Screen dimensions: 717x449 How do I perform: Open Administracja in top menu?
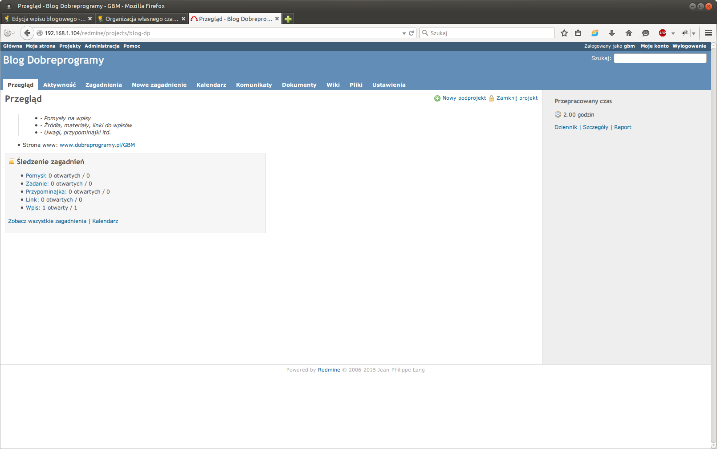pyautogui.click(x=102, y=46)
